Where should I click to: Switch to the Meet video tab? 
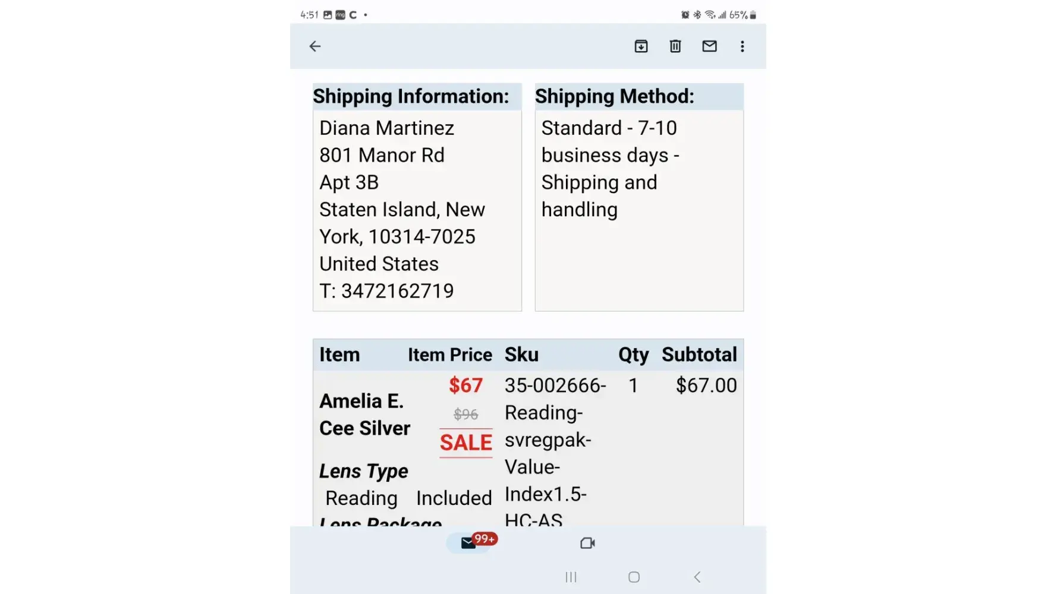[587, 543]
